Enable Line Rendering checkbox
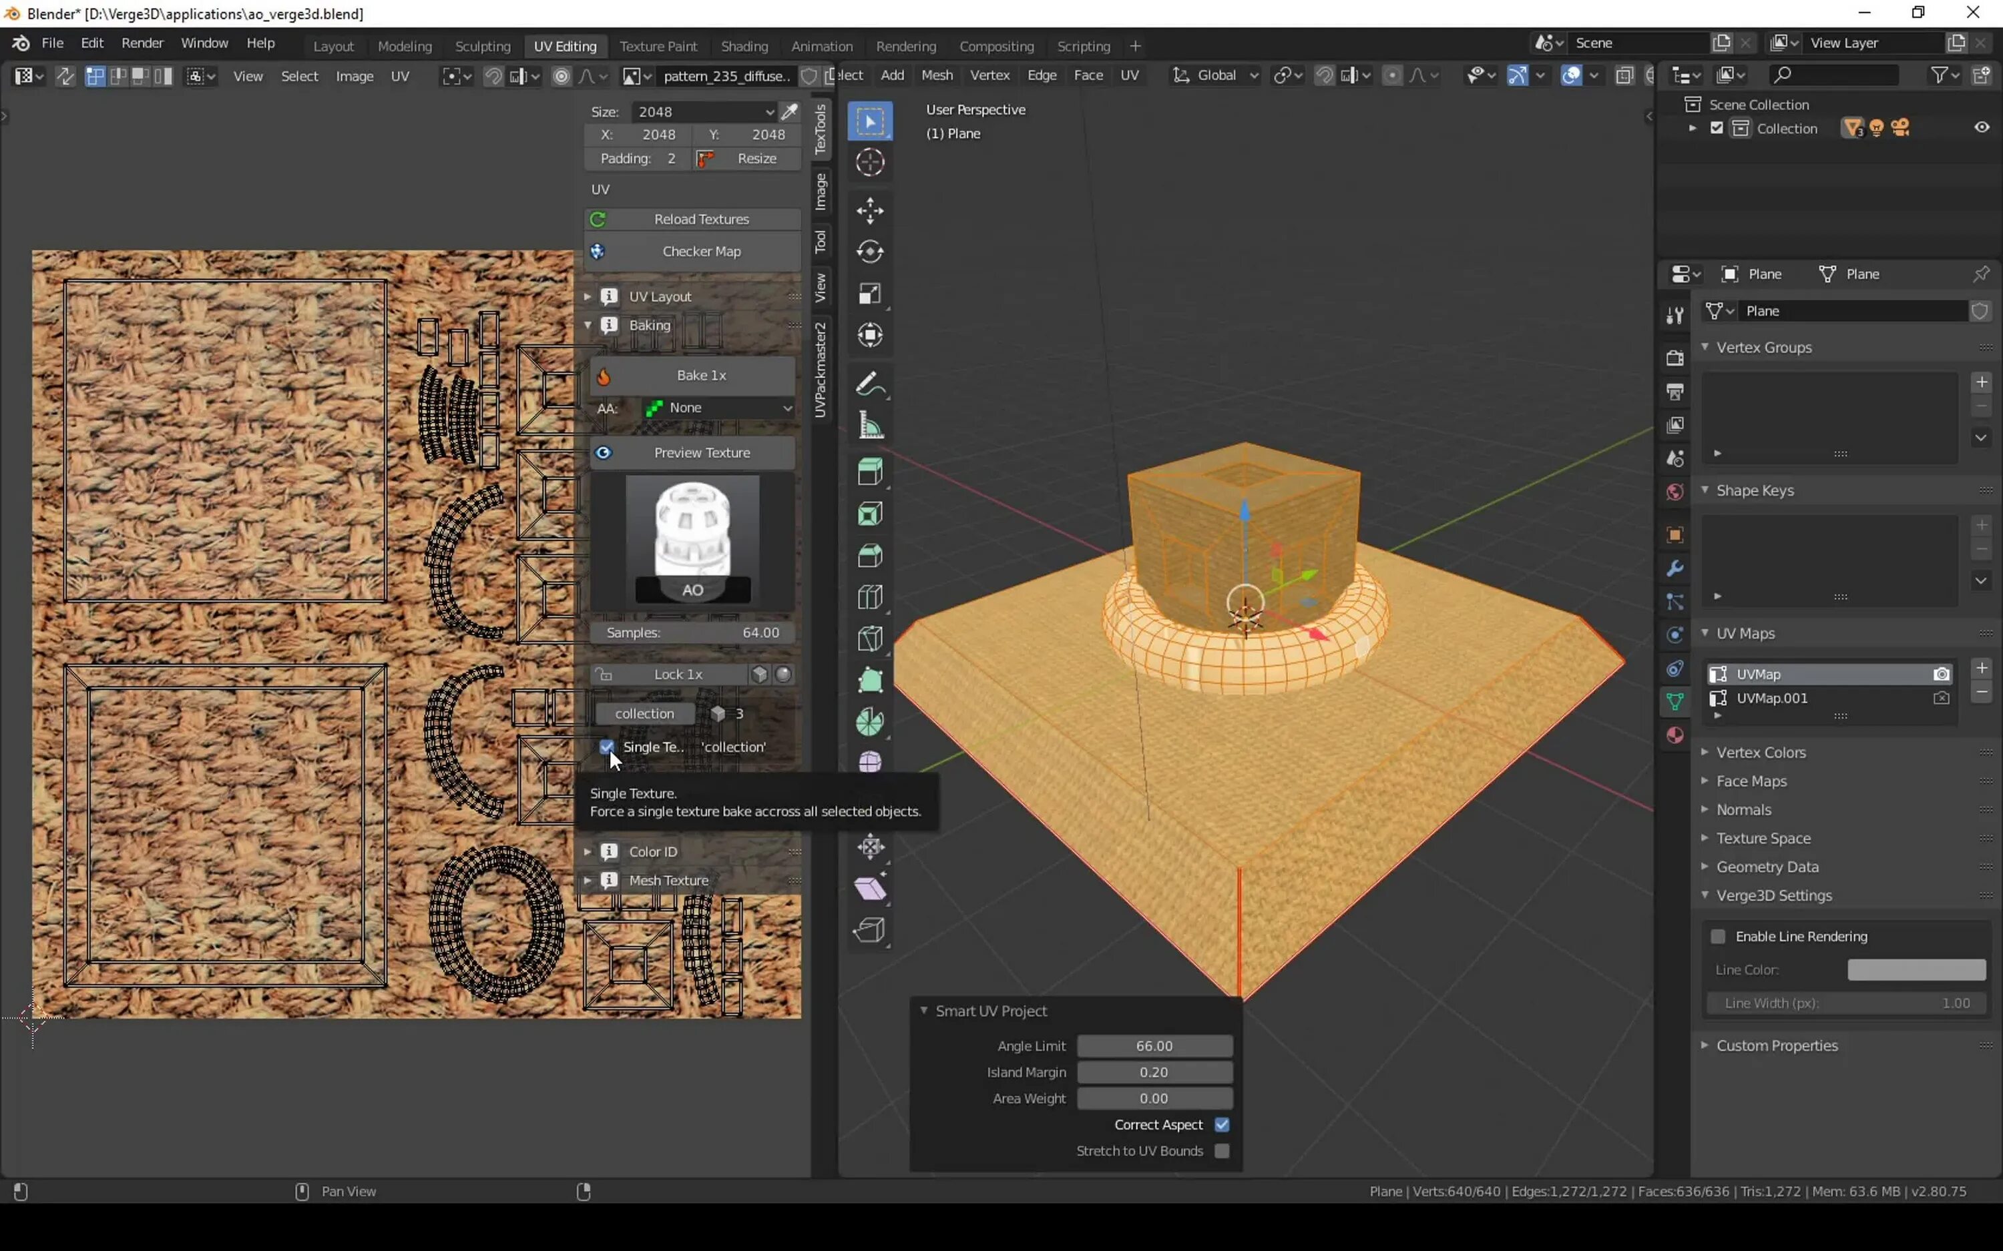2003x1251 pixels. point(1719,936)
